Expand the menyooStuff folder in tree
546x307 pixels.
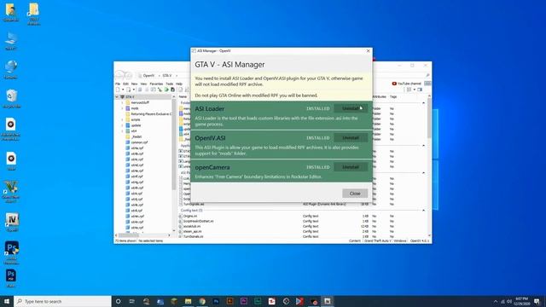point(123,102)
